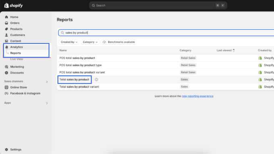Screen dimensions: 274x154
Task: Click Retail Sales tag in product type row
Action: (x=188, y=65)
